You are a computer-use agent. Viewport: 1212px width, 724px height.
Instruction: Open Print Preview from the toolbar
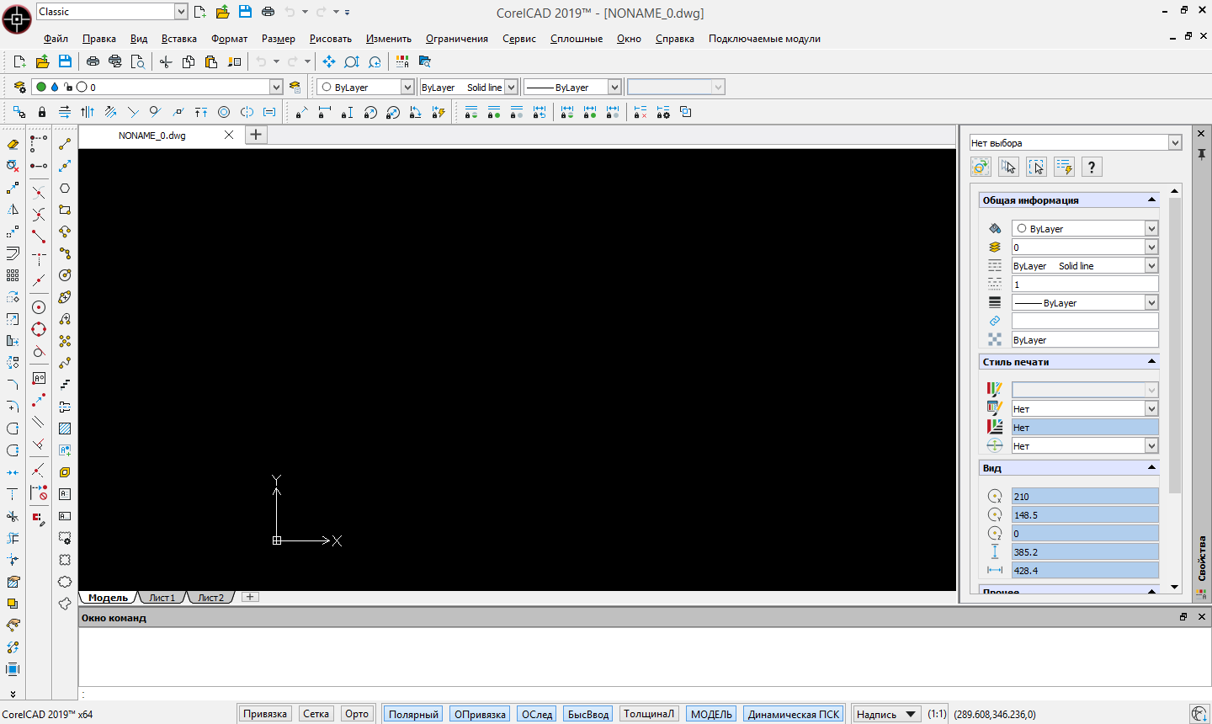[138, 61]
